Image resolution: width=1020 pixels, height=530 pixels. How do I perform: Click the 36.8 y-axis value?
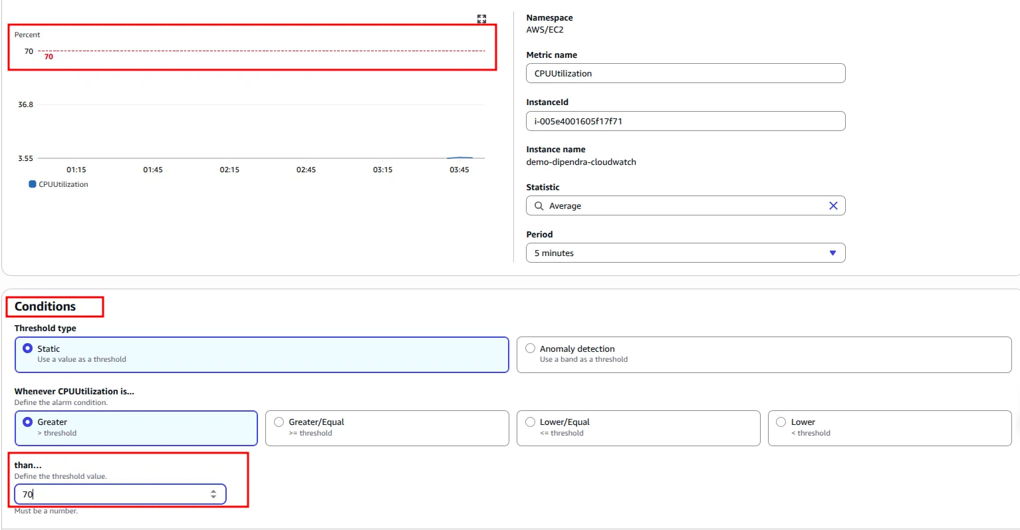coord(25,104)
